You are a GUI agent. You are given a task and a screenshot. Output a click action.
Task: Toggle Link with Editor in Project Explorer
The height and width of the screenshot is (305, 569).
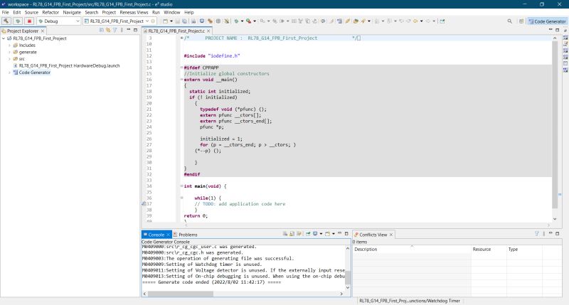tap(108, 30)
